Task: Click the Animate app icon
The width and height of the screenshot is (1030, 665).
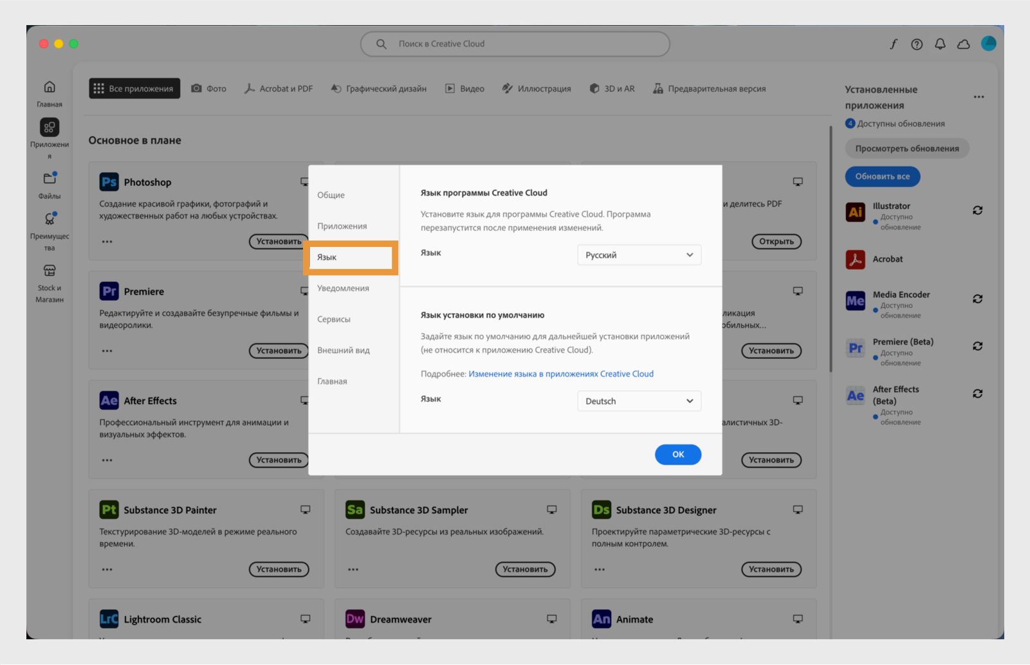Action: coord(602,619)
